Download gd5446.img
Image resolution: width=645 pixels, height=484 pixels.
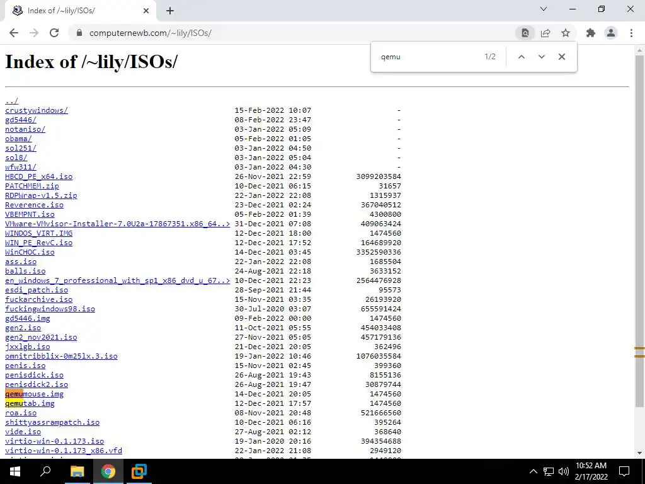point(28,318)
